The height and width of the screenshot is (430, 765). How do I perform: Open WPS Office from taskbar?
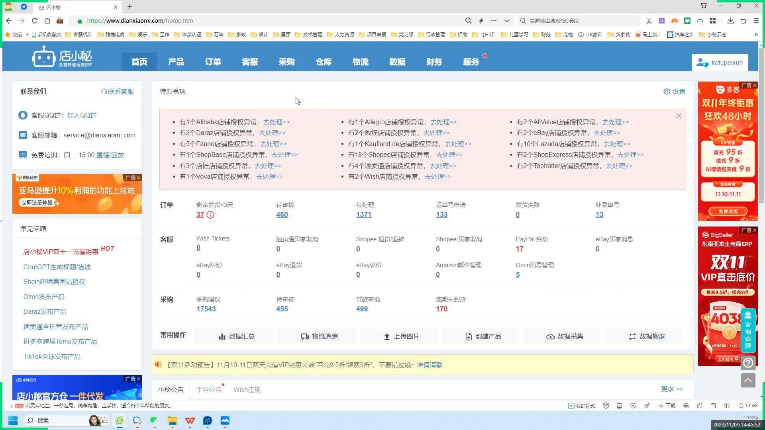[x=190, y=420]
